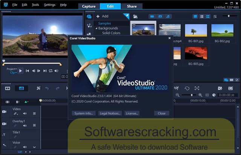Click Close in About dialog
Image resolution: width=241 pixels, height=155 pixels.
162,113
